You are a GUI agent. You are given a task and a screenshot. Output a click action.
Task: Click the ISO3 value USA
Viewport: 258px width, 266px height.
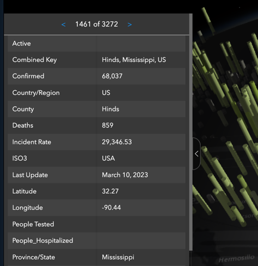coord(108,159)
